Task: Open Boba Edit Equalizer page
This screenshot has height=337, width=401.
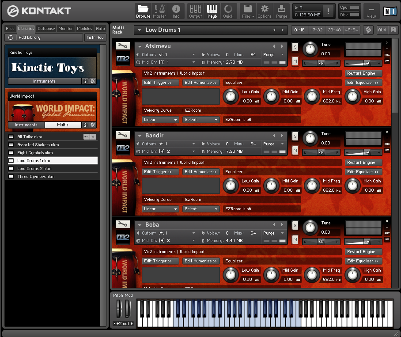Action: pos(363,261)
